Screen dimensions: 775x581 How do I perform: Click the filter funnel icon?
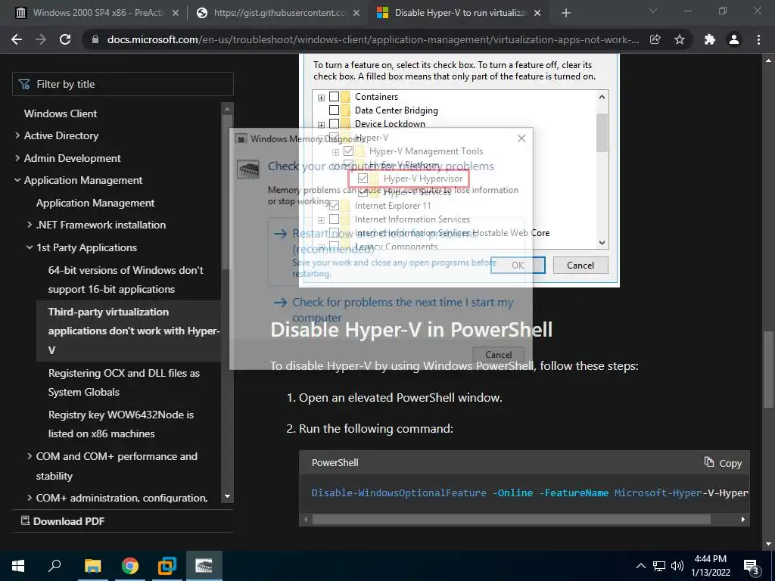[24, 85]
